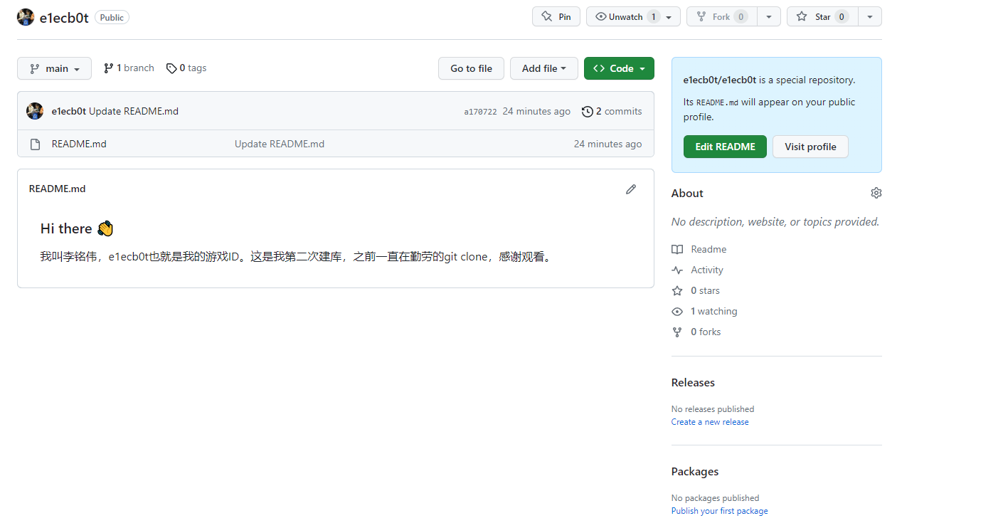Screen dimensions: 1003x528
Task: Expand the Add file dropdown
Action: coord(544,68)
